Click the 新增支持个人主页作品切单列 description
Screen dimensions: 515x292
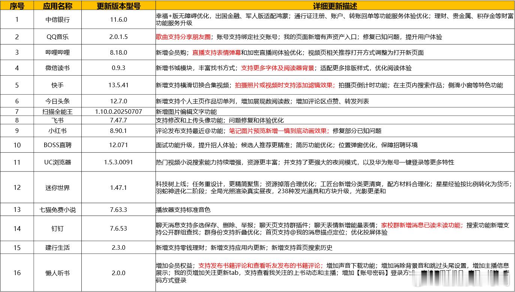click(x=335, y=101)
